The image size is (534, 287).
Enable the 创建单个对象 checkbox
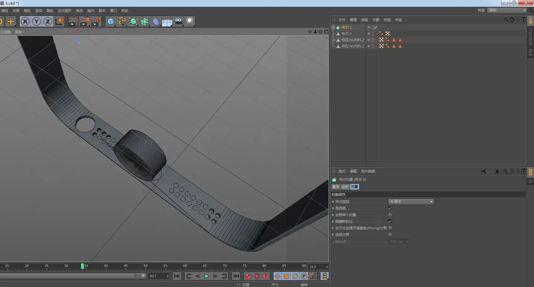[x=390, y=215]
